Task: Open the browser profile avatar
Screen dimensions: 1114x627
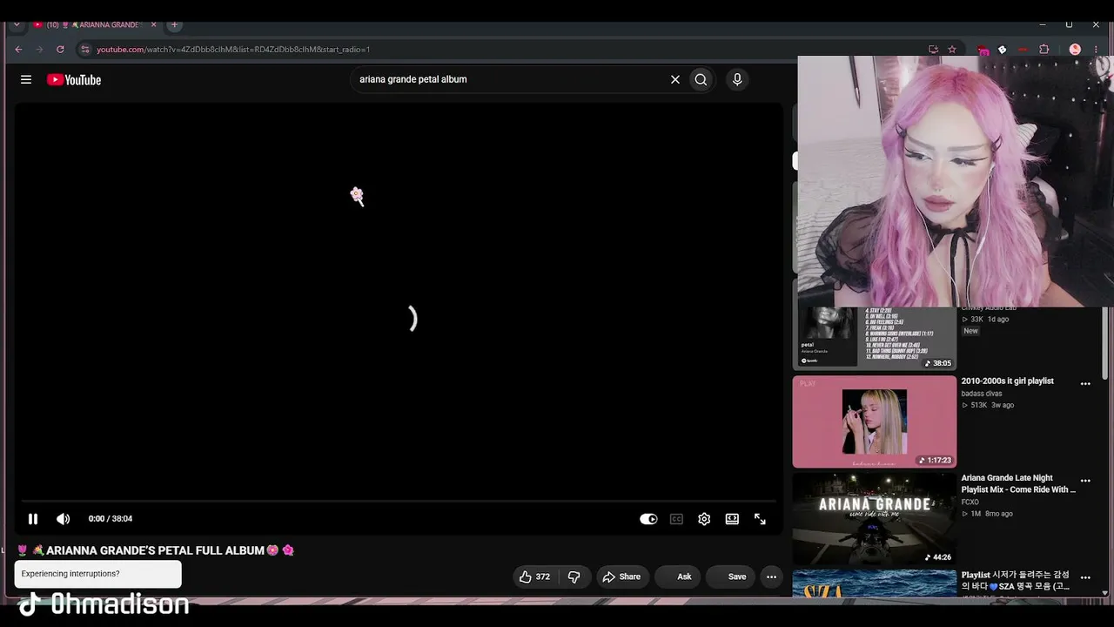Action: [1075, 50]
